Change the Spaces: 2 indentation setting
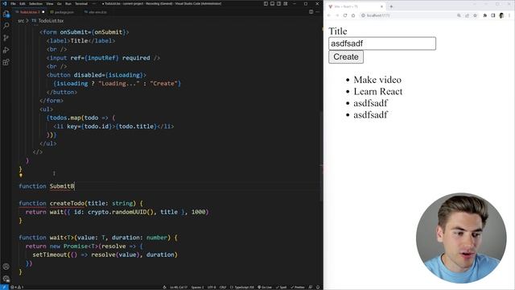This screenshot has height=290, width=515. point(197,287)
